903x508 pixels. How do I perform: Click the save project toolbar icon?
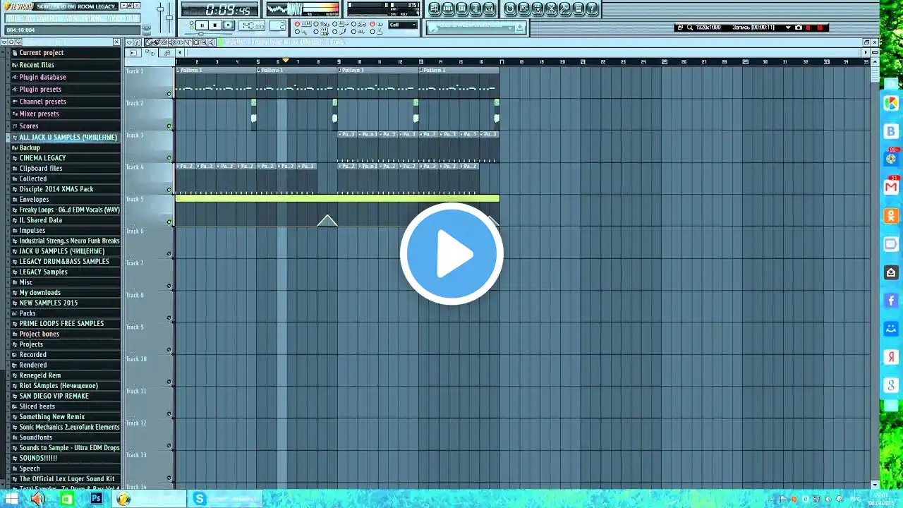click(x=523, y=8)
